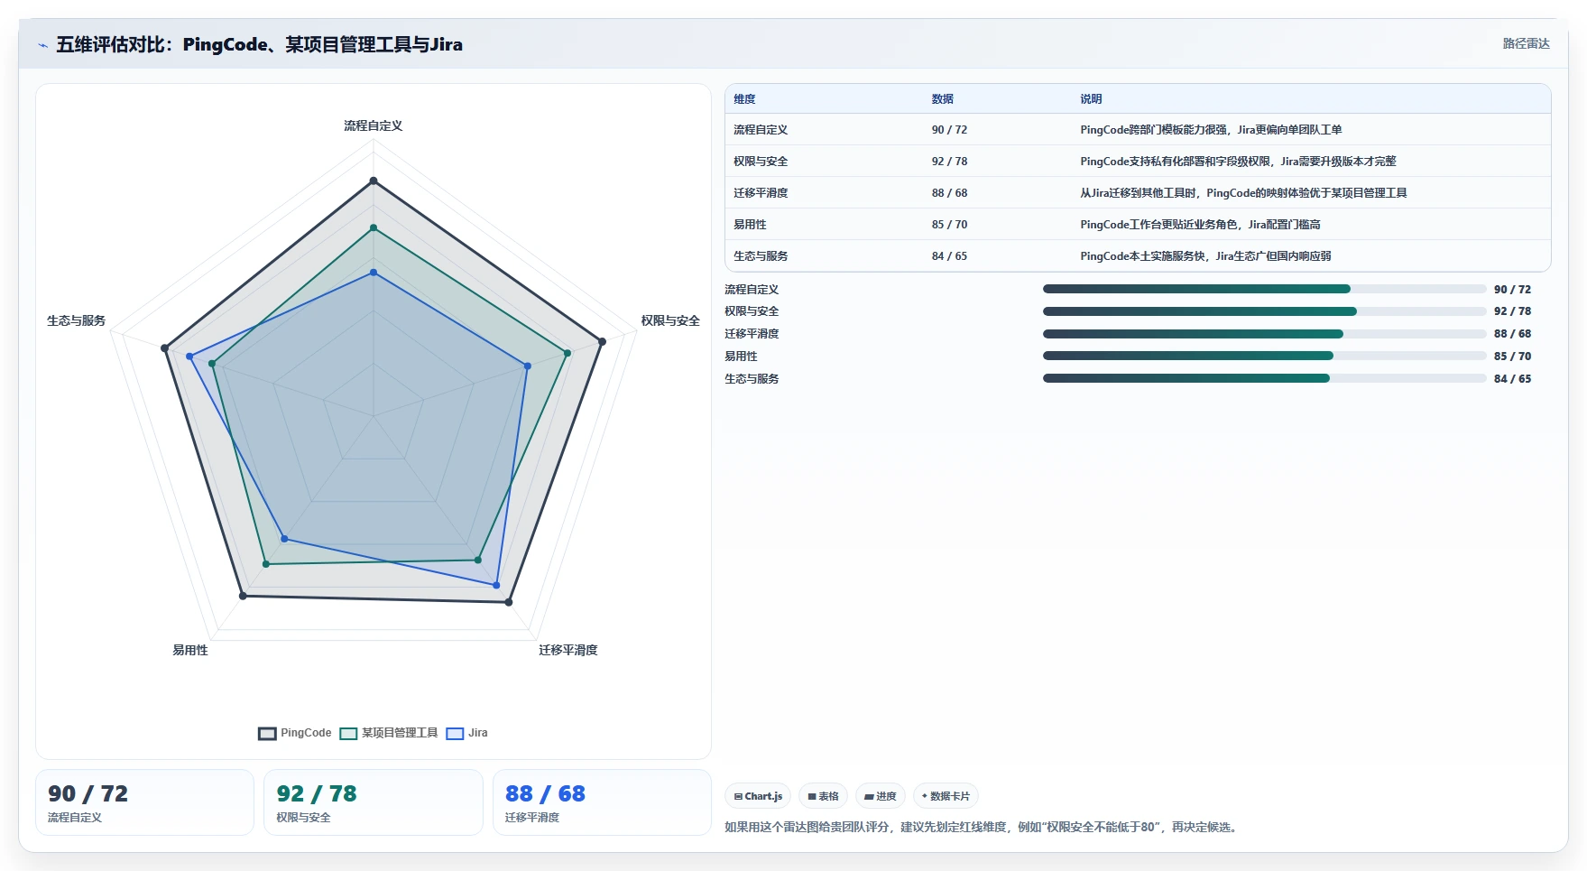Click the 流程自定义 progress bar
This screenshot has width=1587, height=871.
[1264, 289]
